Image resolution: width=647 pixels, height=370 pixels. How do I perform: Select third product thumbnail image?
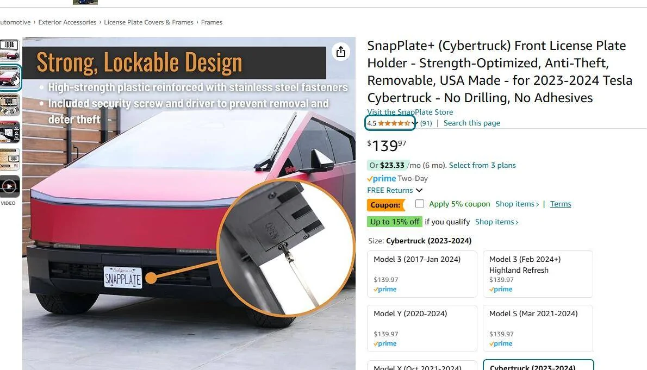point(9,105)
